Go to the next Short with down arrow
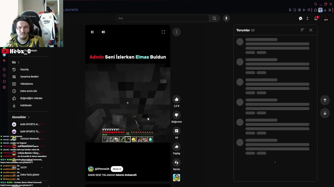 point(325,113)
